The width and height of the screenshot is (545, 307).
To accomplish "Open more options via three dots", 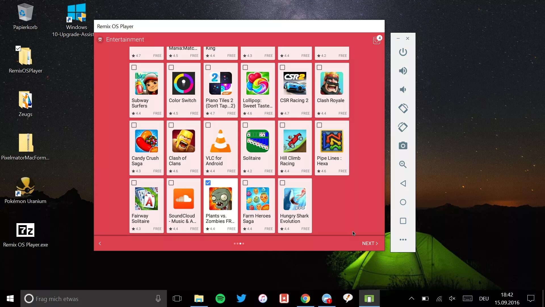I will (x=403, y=240).
